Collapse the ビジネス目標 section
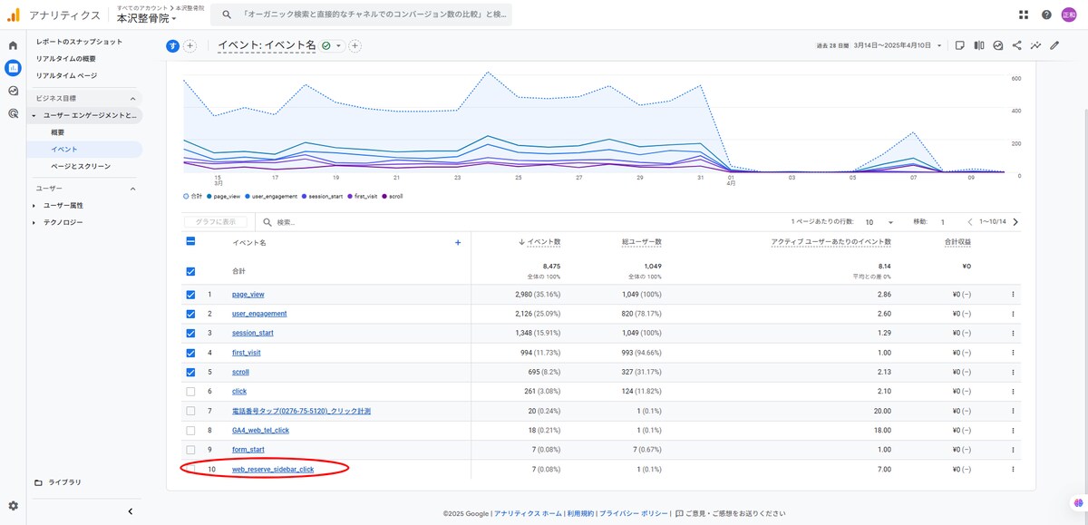This screenshot has width=1088, height=525. pyautogui.click(x=132, y=98)
